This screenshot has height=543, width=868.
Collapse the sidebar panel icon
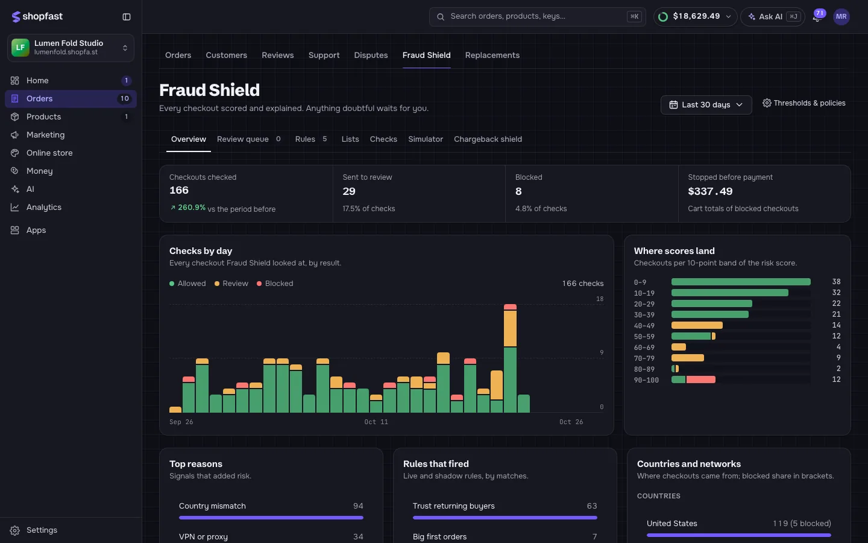click(x=127, y=17)
